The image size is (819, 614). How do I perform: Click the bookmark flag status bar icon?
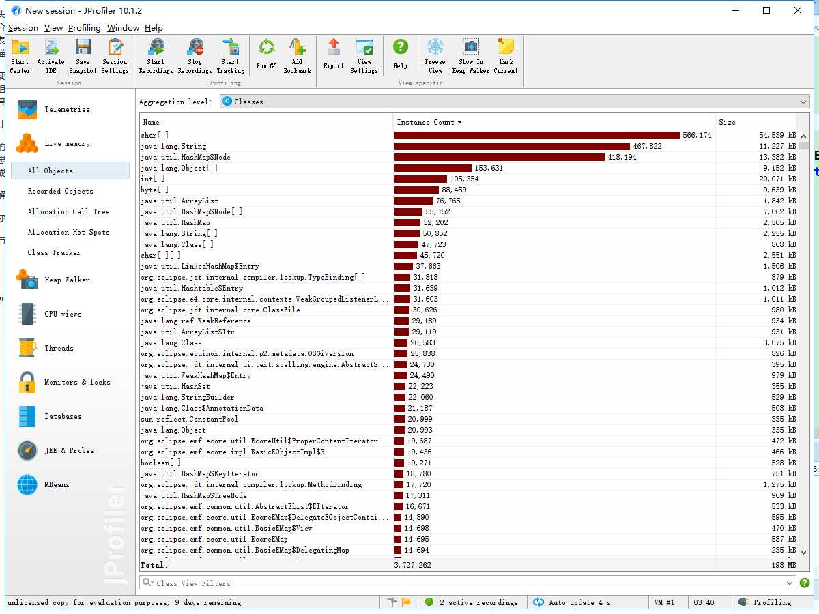tap(406, 602)
